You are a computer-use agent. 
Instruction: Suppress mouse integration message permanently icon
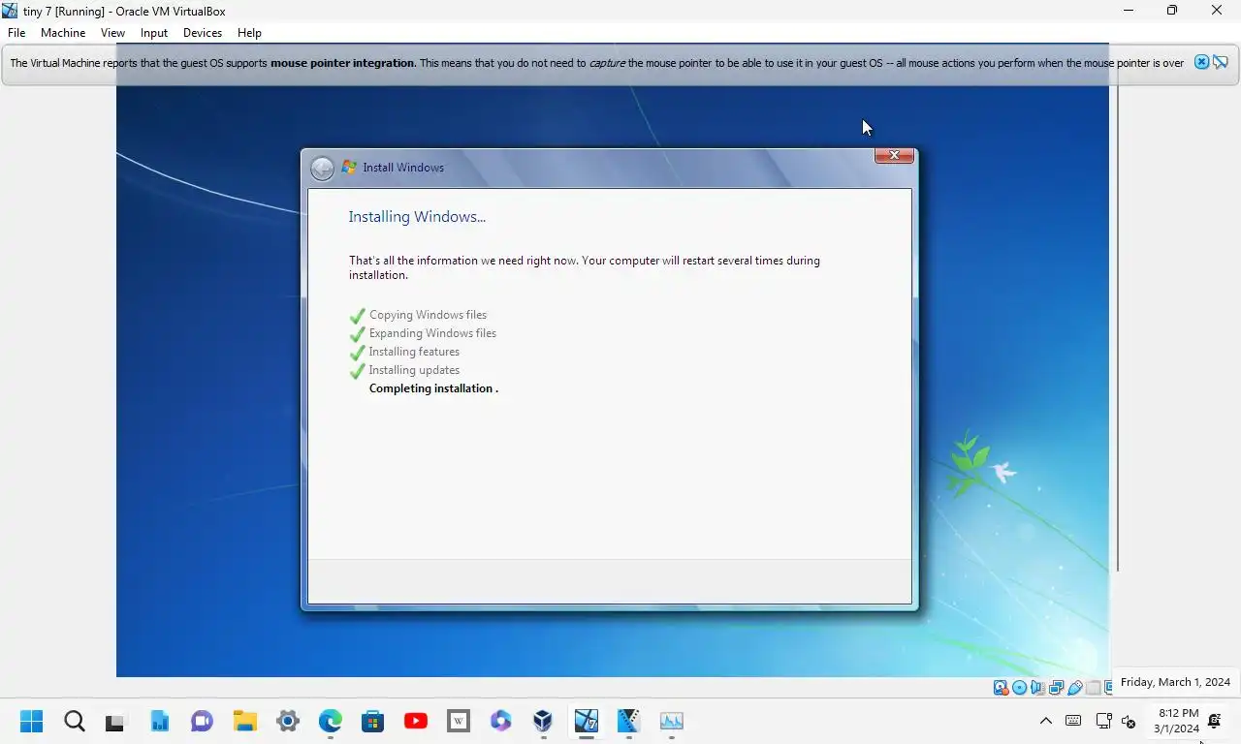click(x=1220, y=62)
